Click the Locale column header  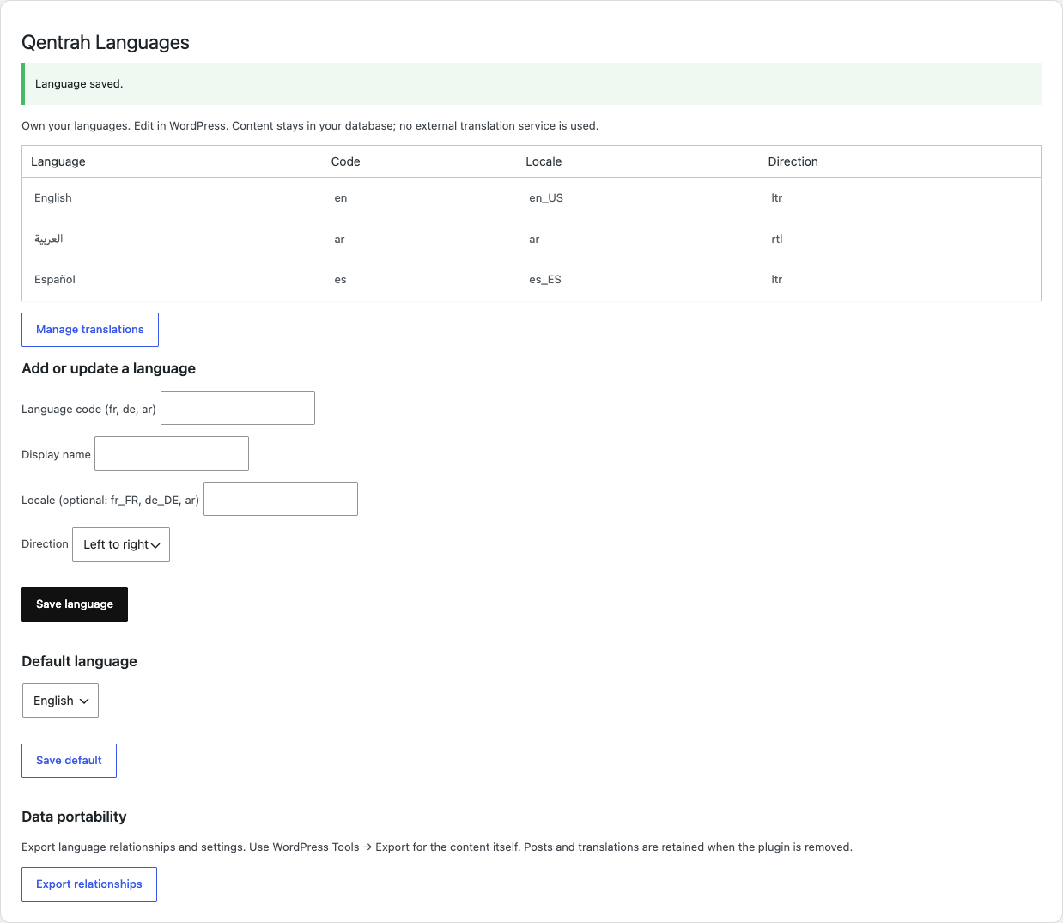(x=544, y=161)
